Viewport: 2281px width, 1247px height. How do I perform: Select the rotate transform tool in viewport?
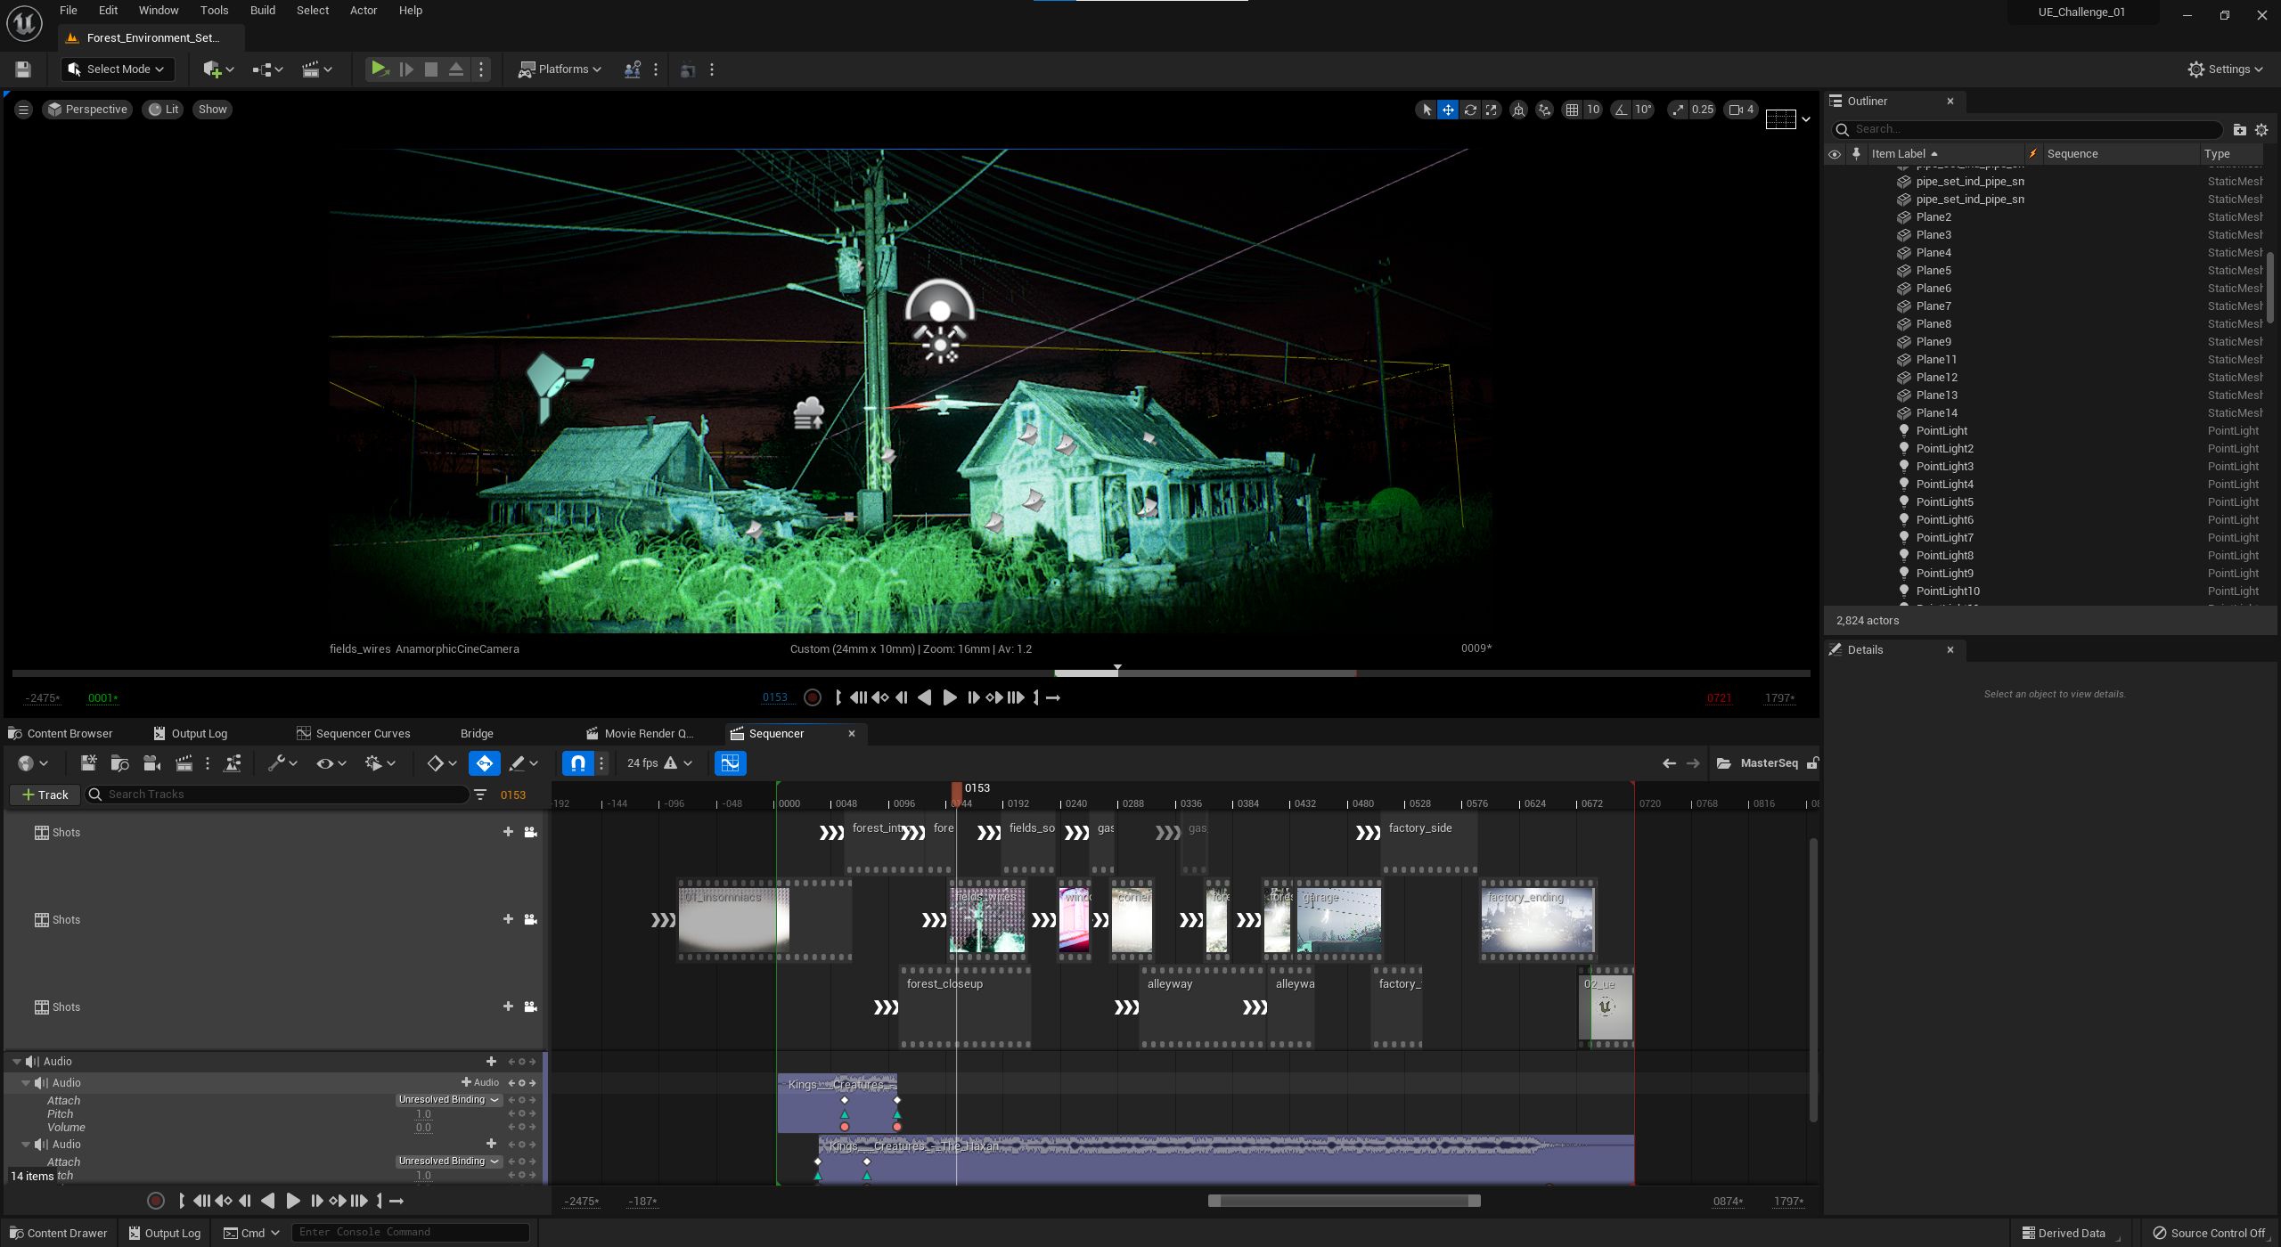tap(1470, 110)
